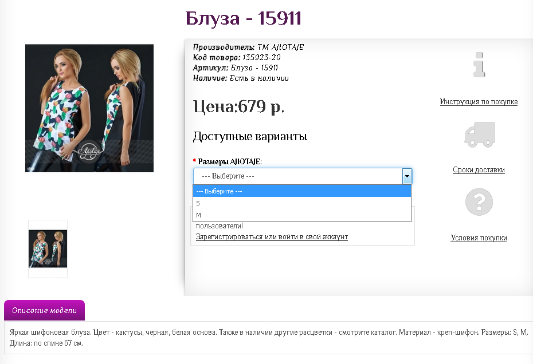533x364 pixels.
Task: Click the product title "Блуза - 15911"
Action: (243, 19)
